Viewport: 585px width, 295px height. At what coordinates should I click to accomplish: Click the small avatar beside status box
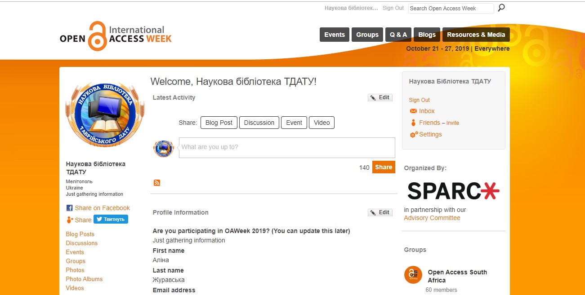pos(163,148)
